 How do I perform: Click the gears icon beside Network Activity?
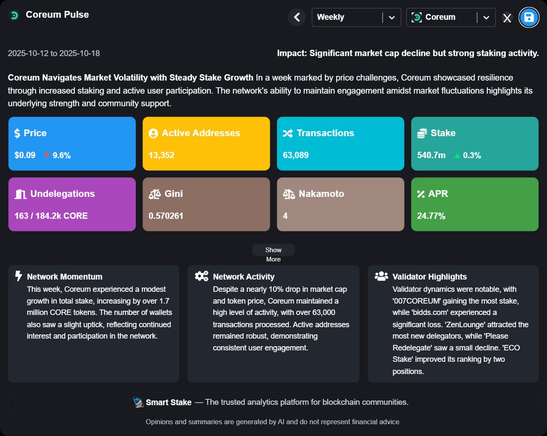pos(201,276)
